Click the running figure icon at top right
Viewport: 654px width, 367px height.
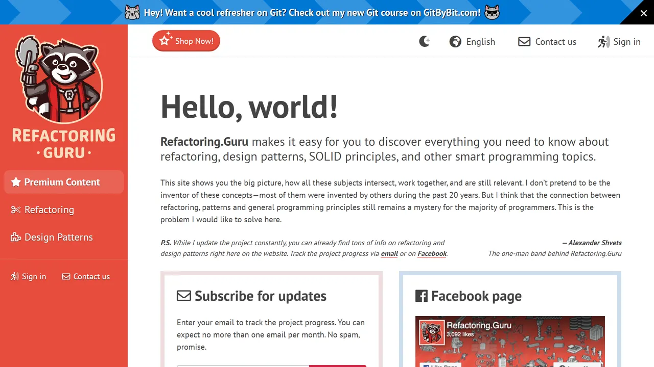click(x=603, y=42)
